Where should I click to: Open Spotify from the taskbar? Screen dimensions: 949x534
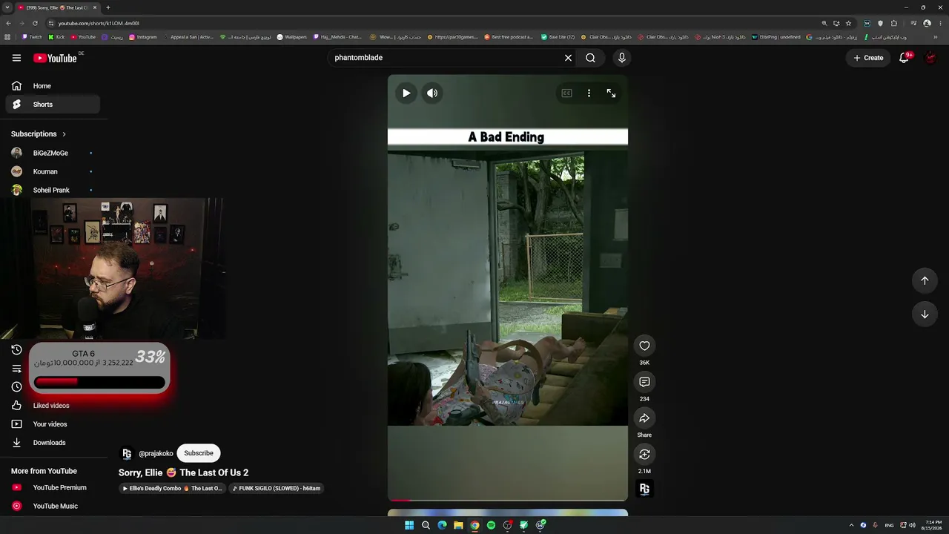[x=491, y=525]
